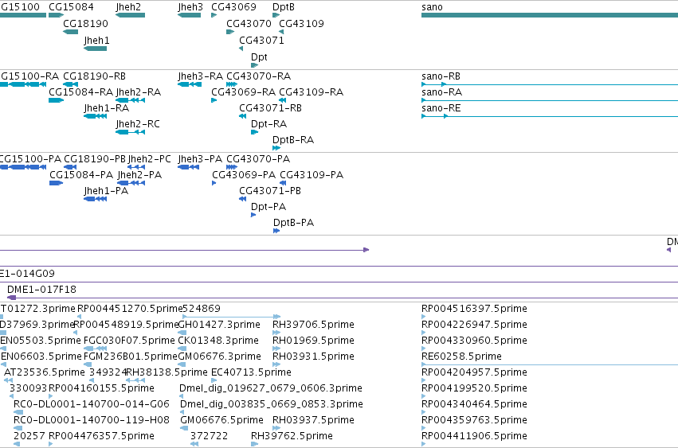Select EST label 524869
Image resolution: width=678 pixels, height=448 pixels.
(202, 309)
